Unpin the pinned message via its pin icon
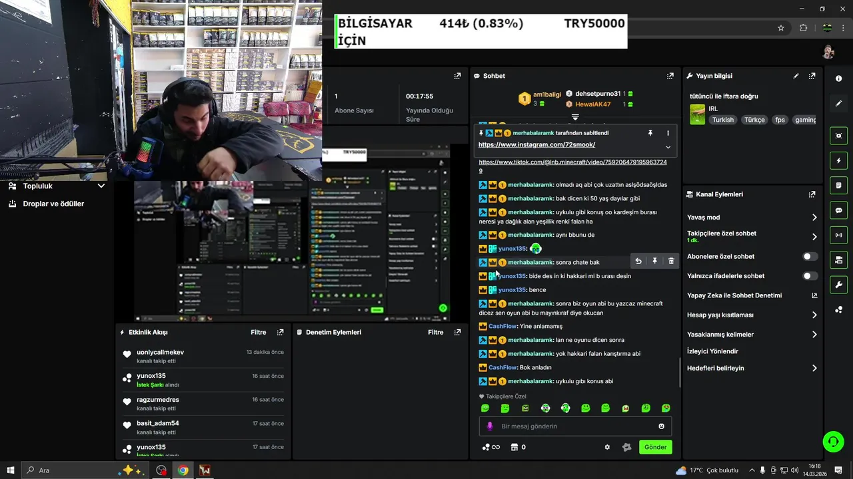The height and width of the screenshot is (479, 853). point(650,133)
